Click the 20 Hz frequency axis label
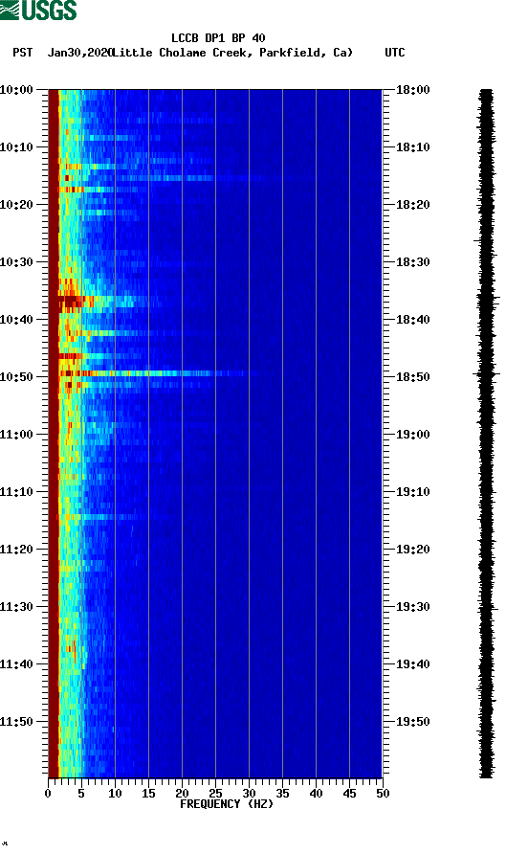 click(182, 794)
